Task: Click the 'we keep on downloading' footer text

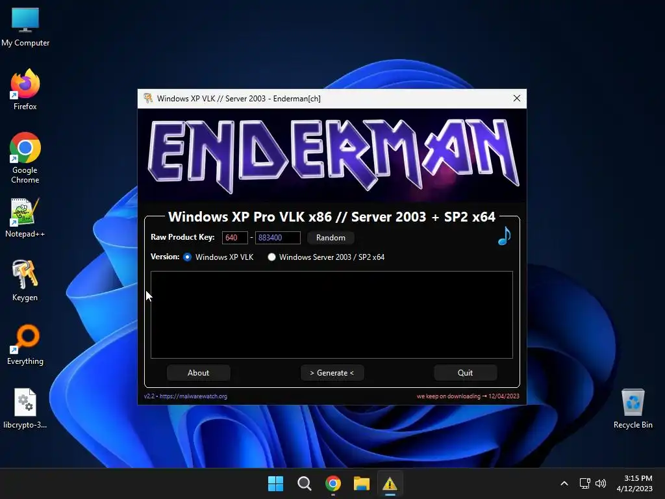Action: [x=449, y=396]
